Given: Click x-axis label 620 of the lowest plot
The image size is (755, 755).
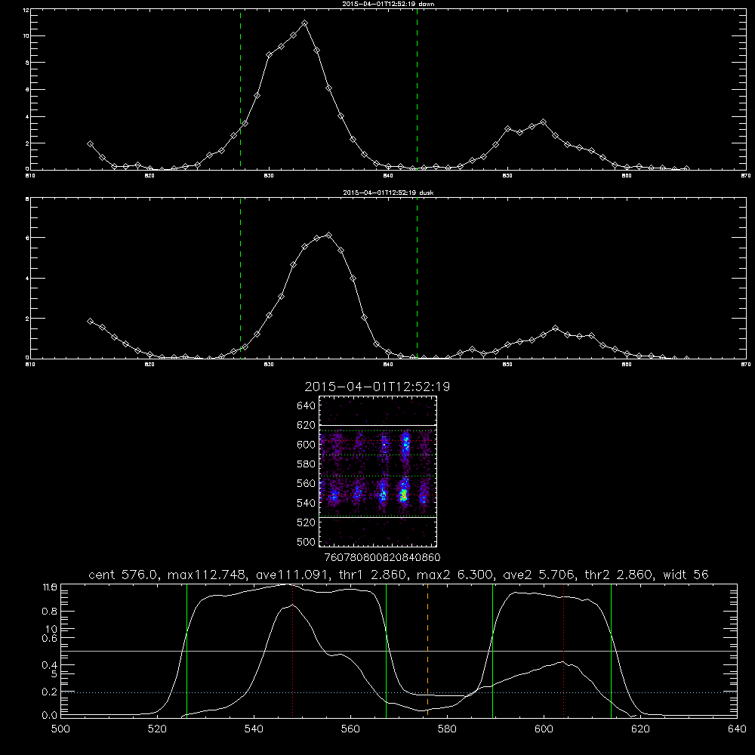Looking at the screenshot, I should (x=640, y=729).
